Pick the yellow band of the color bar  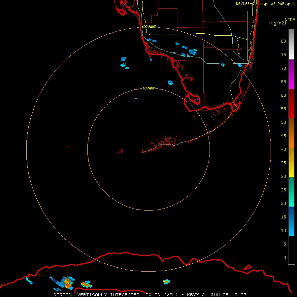click(291, 162)
